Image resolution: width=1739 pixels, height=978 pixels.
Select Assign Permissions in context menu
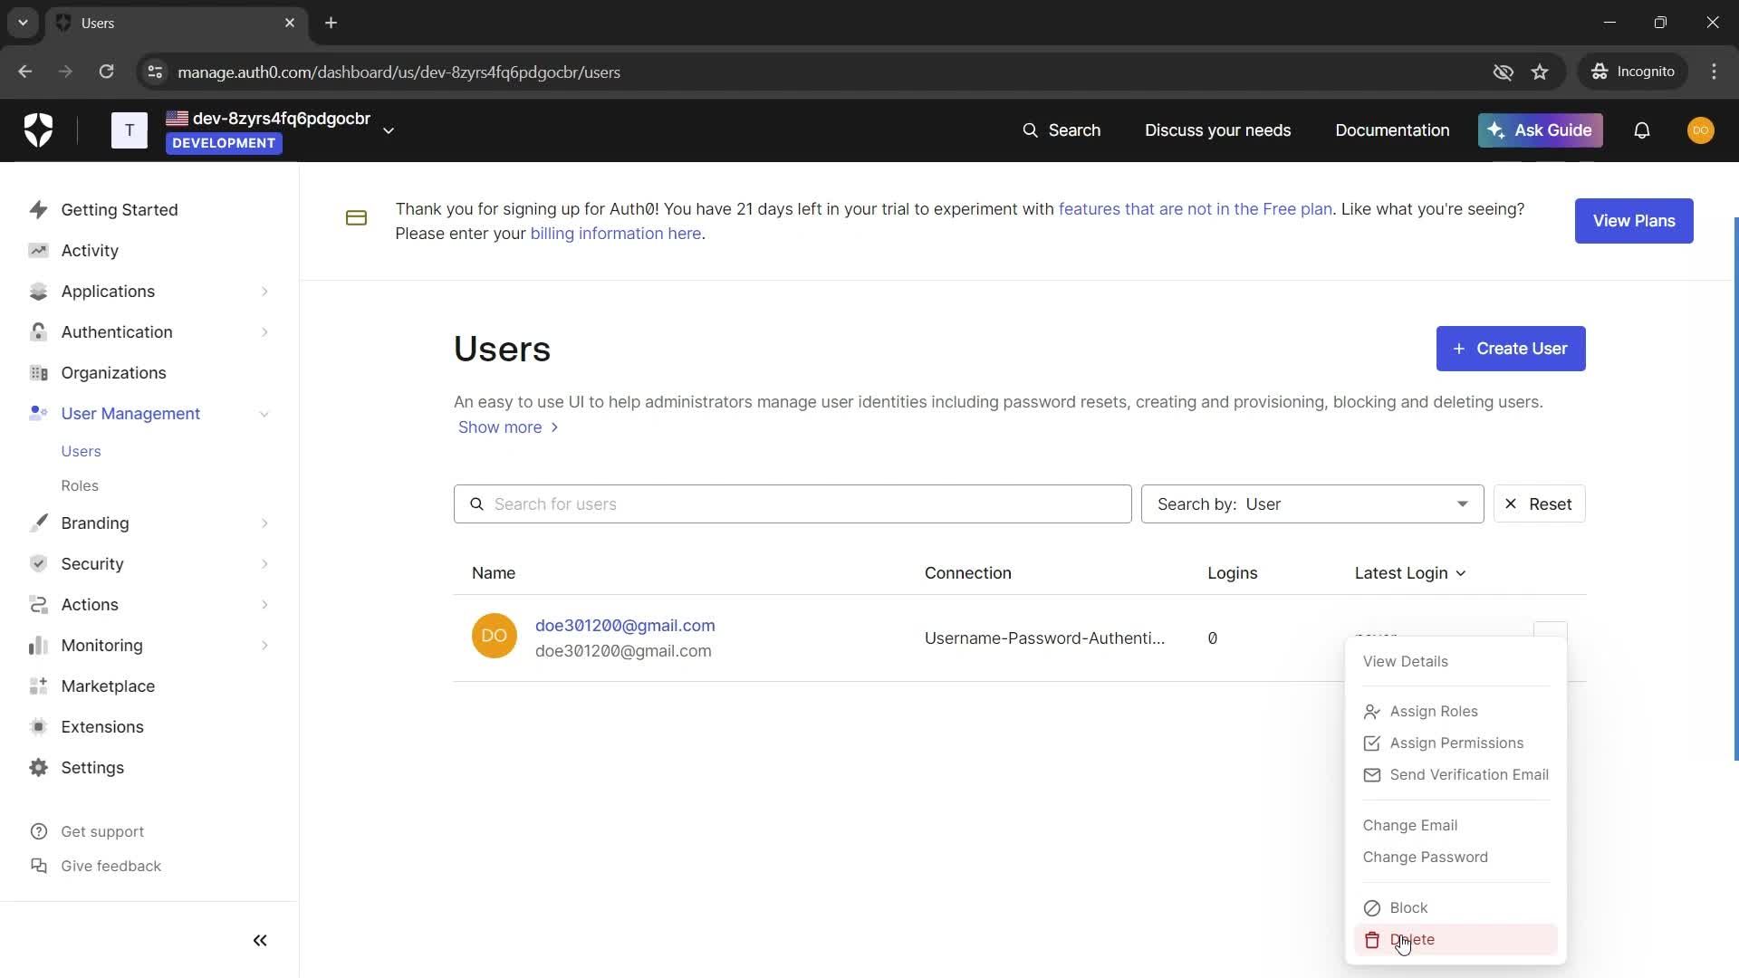tap(1456, 743)
